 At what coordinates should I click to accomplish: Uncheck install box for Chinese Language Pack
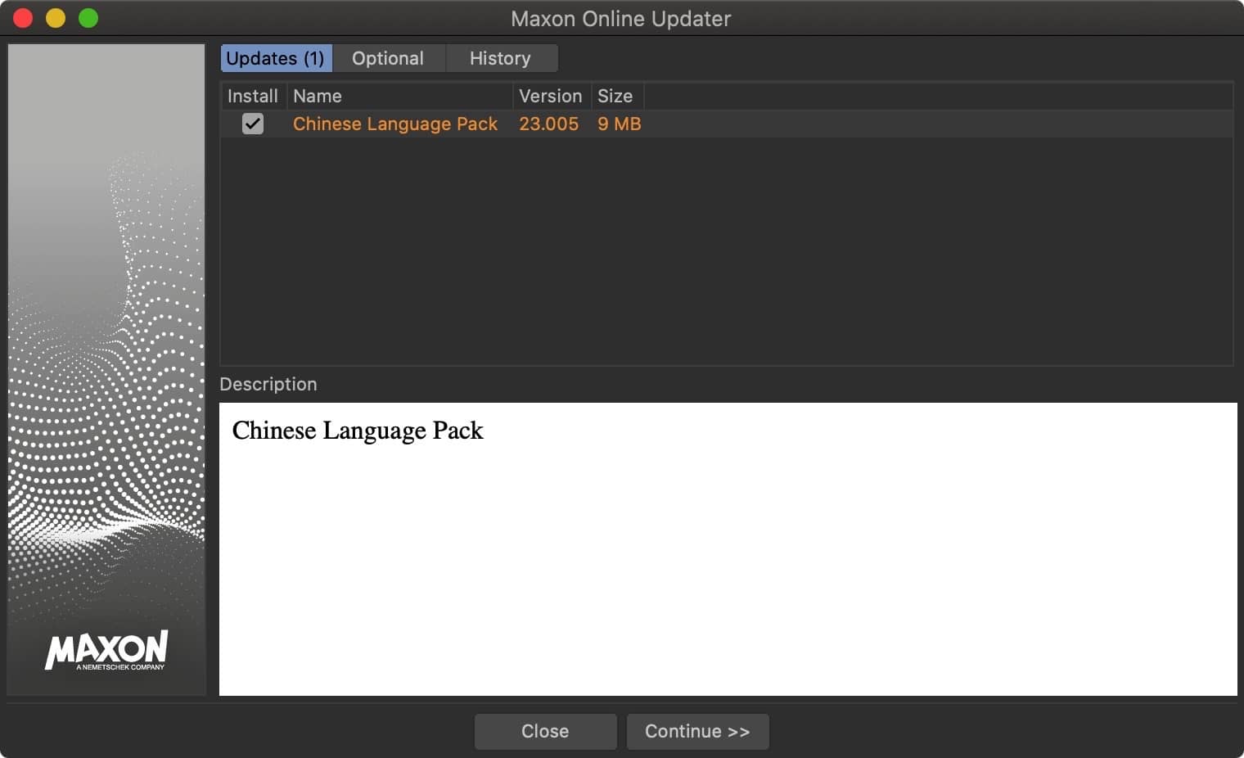(253, 124)
